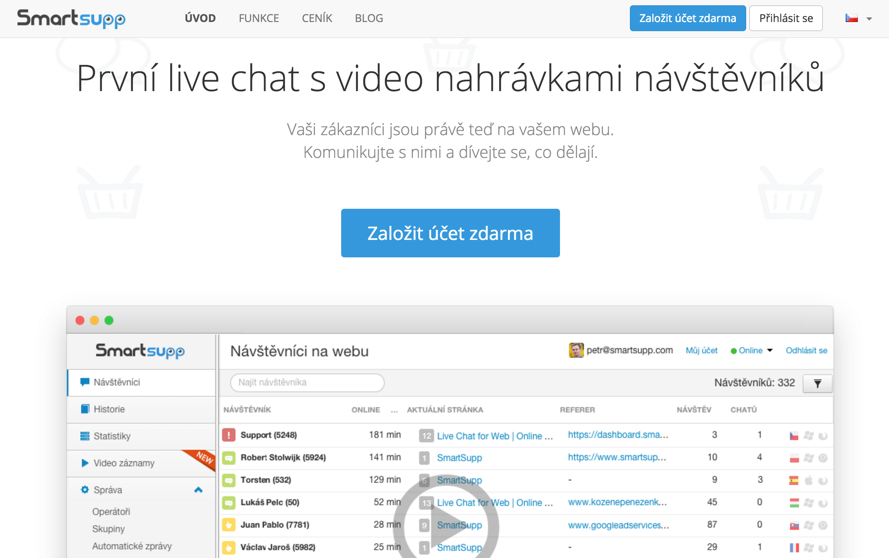This screenshot has height=558, width=889.
Task: Click French flag in Václav Jaroš row
Action: [794, 548]
